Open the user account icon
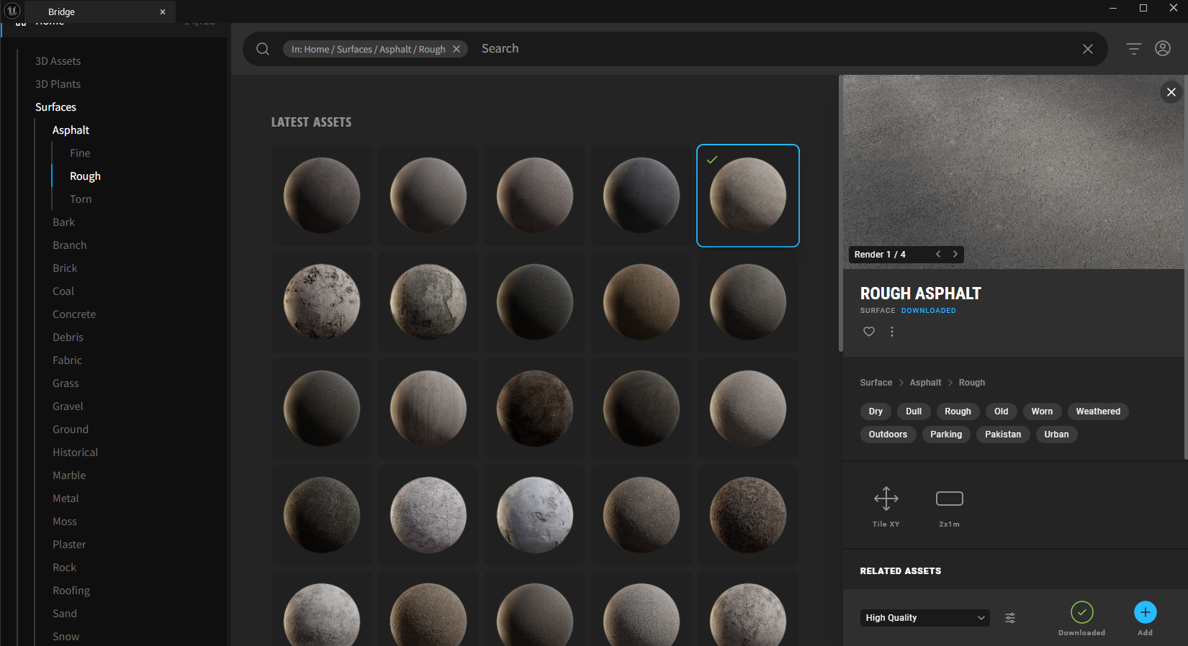 tap(1163, 48)
